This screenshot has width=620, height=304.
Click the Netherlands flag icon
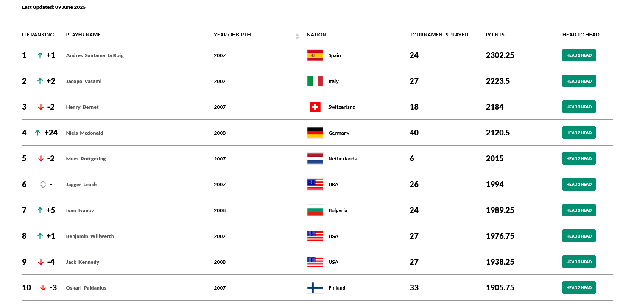tap(315, 159)
